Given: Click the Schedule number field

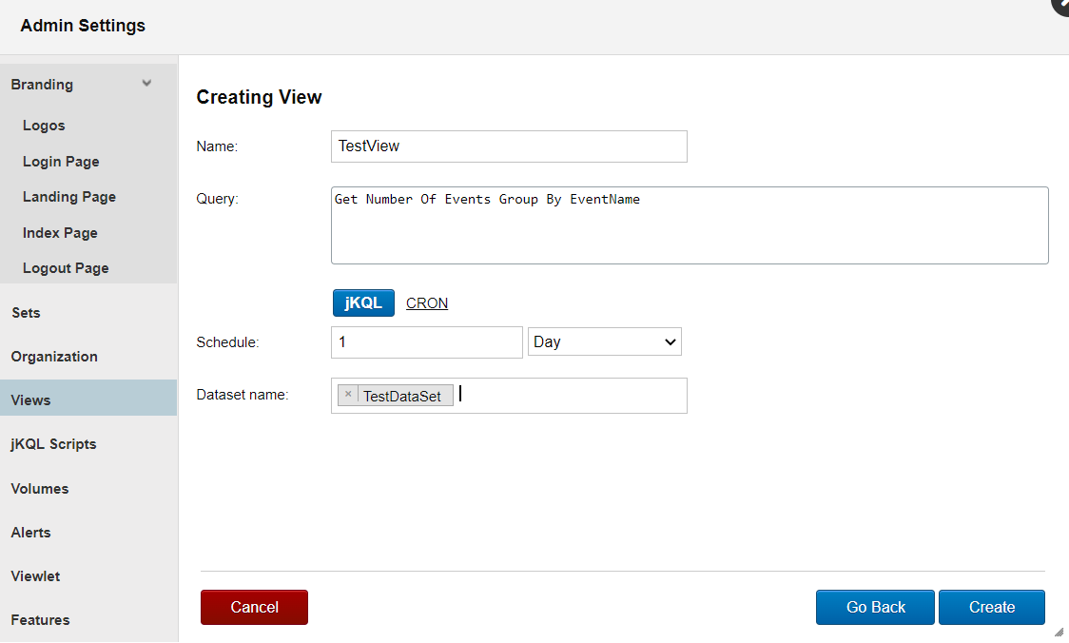Looking at the screenshot, I should pyautogui.click(x=427, y=342).
